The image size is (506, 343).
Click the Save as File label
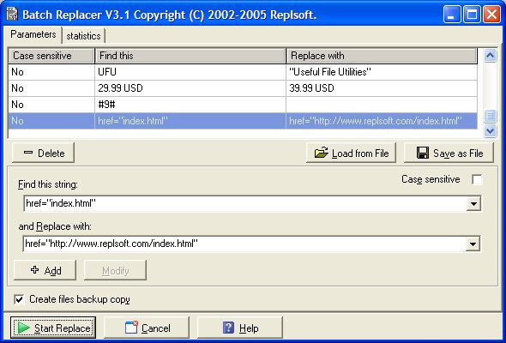[458, 153]
